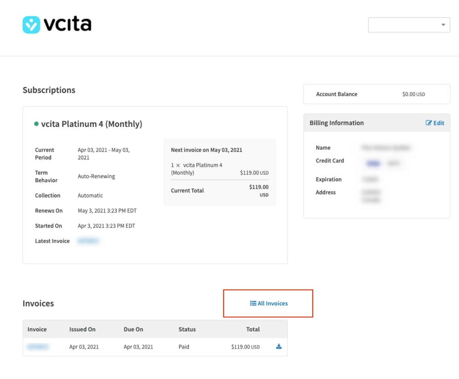Viewport: 459px width, 379px height.
Task: Click the list icon beside All Invoices
Action: pos(253,304)
